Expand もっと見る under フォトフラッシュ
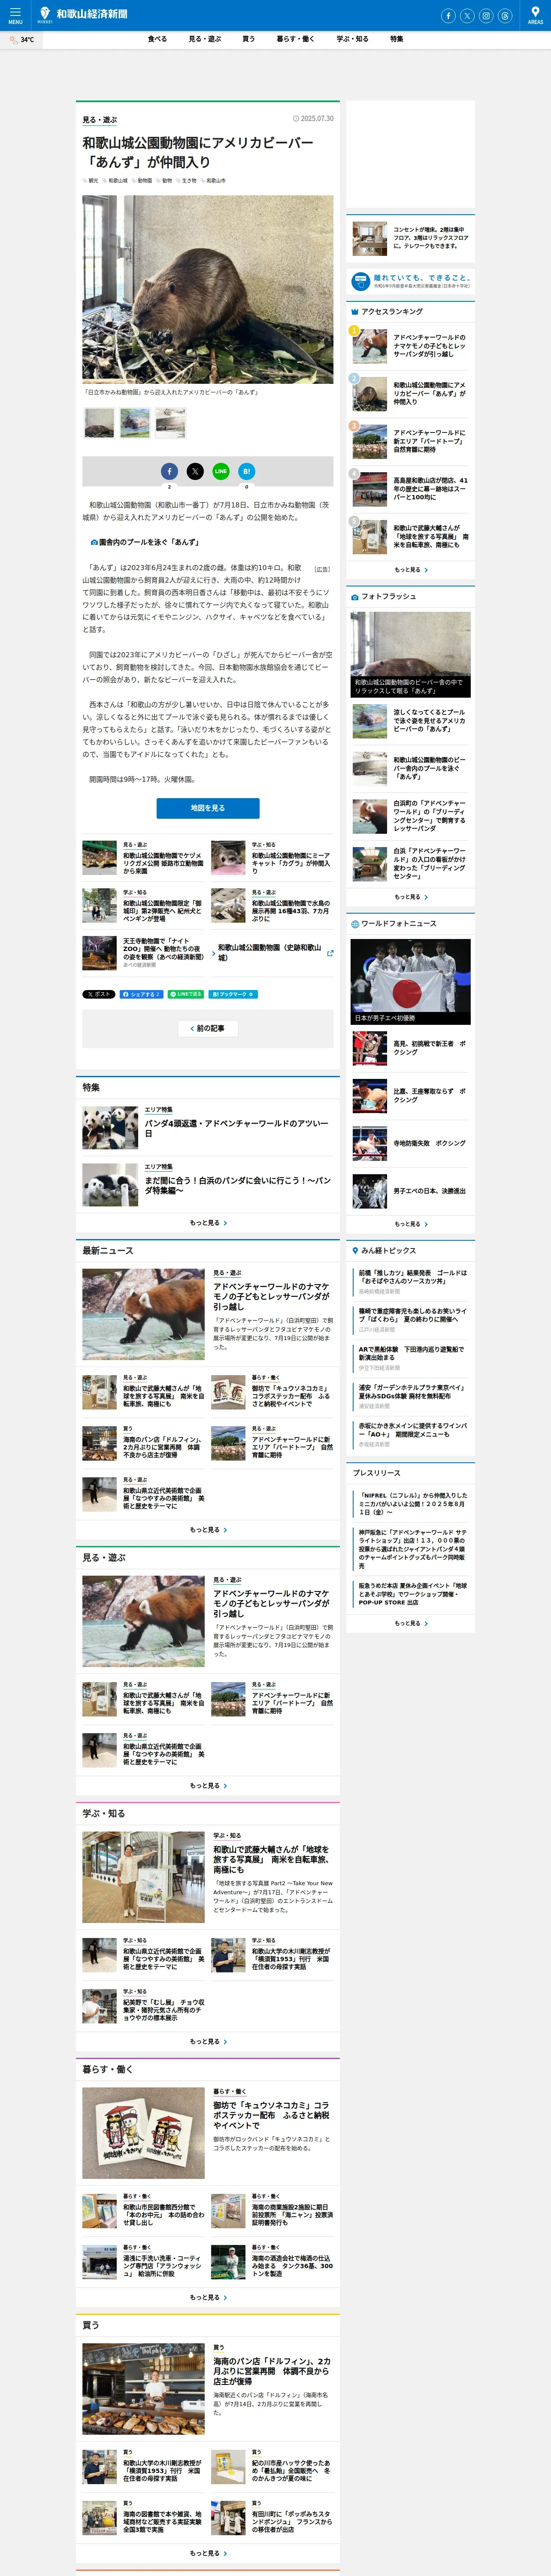This screenshot has height=2576, width=551. click(x=411, y=897)
